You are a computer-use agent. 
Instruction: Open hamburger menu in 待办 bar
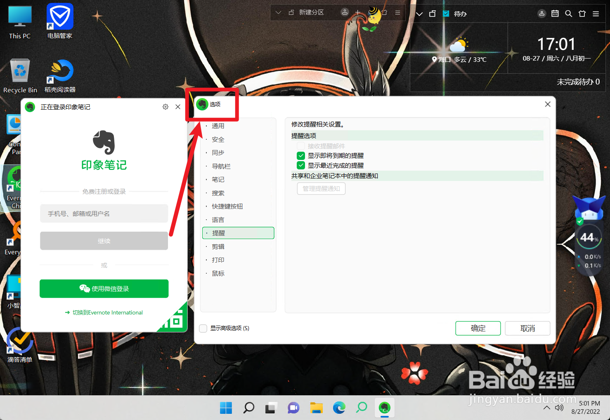(596, 14)
